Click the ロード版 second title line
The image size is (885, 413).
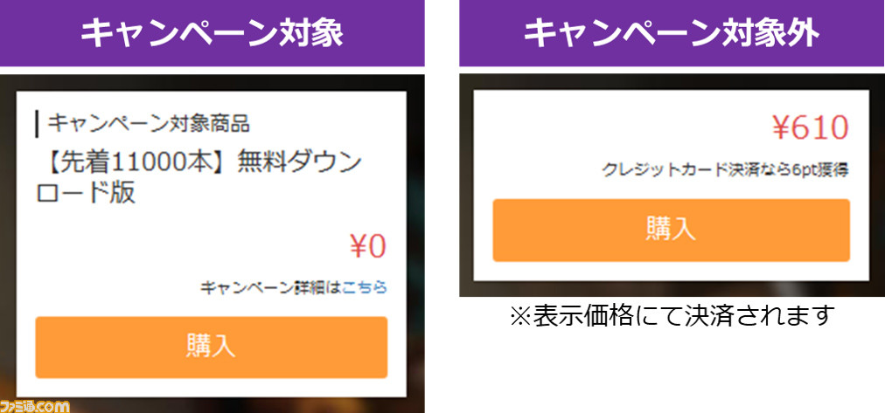86,193
